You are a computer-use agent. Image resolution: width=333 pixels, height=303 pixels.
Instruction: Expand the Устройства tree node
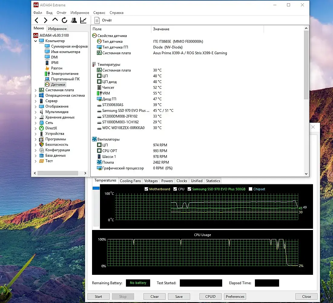[x=35, y=134]
